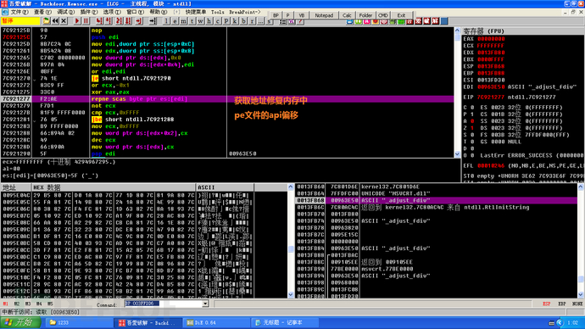The image size is (585, 329).
Task: Click the disassembly pane vertical scrollbar
Action: click(x=458, y=92)
